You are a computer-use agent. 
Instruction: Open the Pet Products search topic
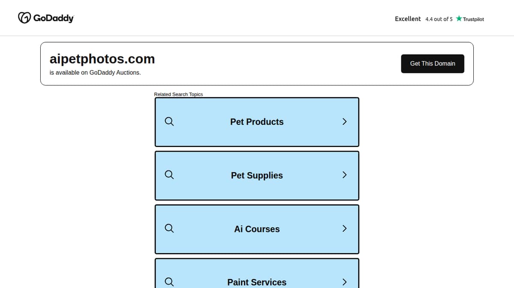[x=257, y=122]
